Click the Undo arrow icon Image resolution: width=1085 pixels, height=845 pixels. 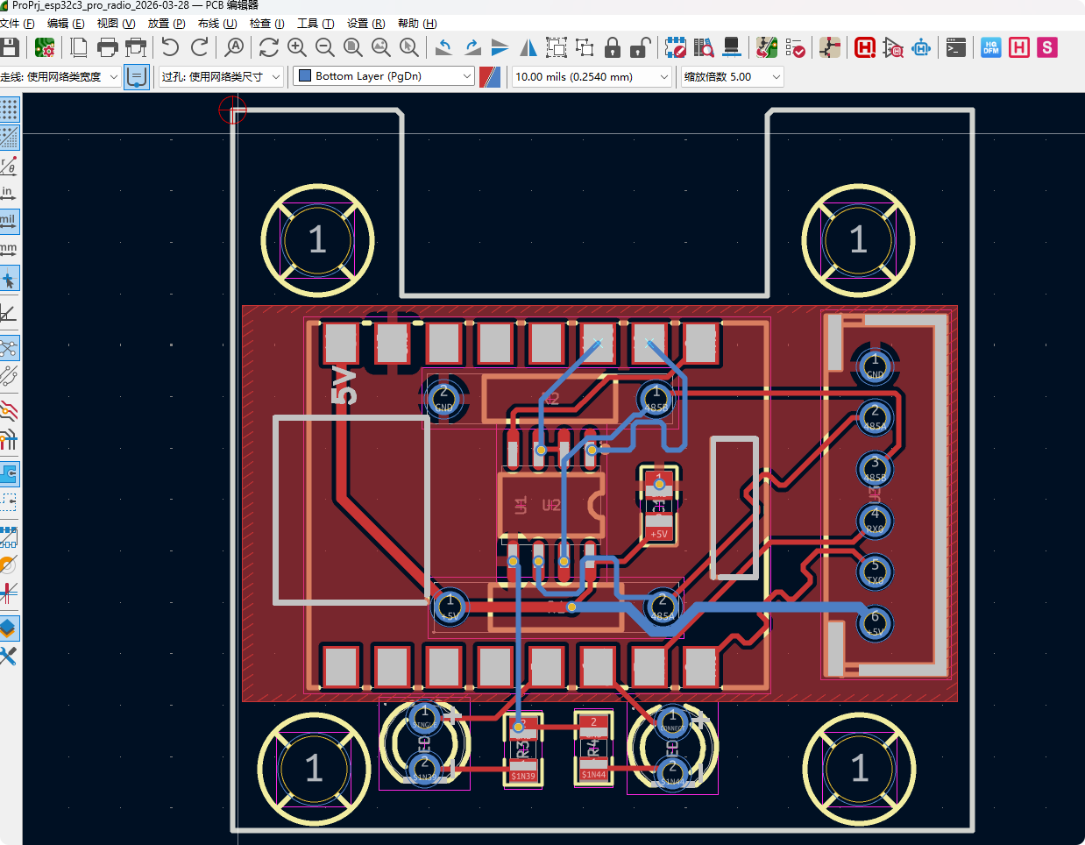click(x=170, y=47)
